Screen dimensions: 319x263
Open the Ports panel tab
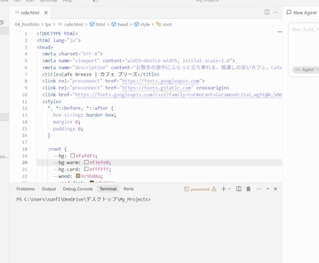tap(128, 189)
